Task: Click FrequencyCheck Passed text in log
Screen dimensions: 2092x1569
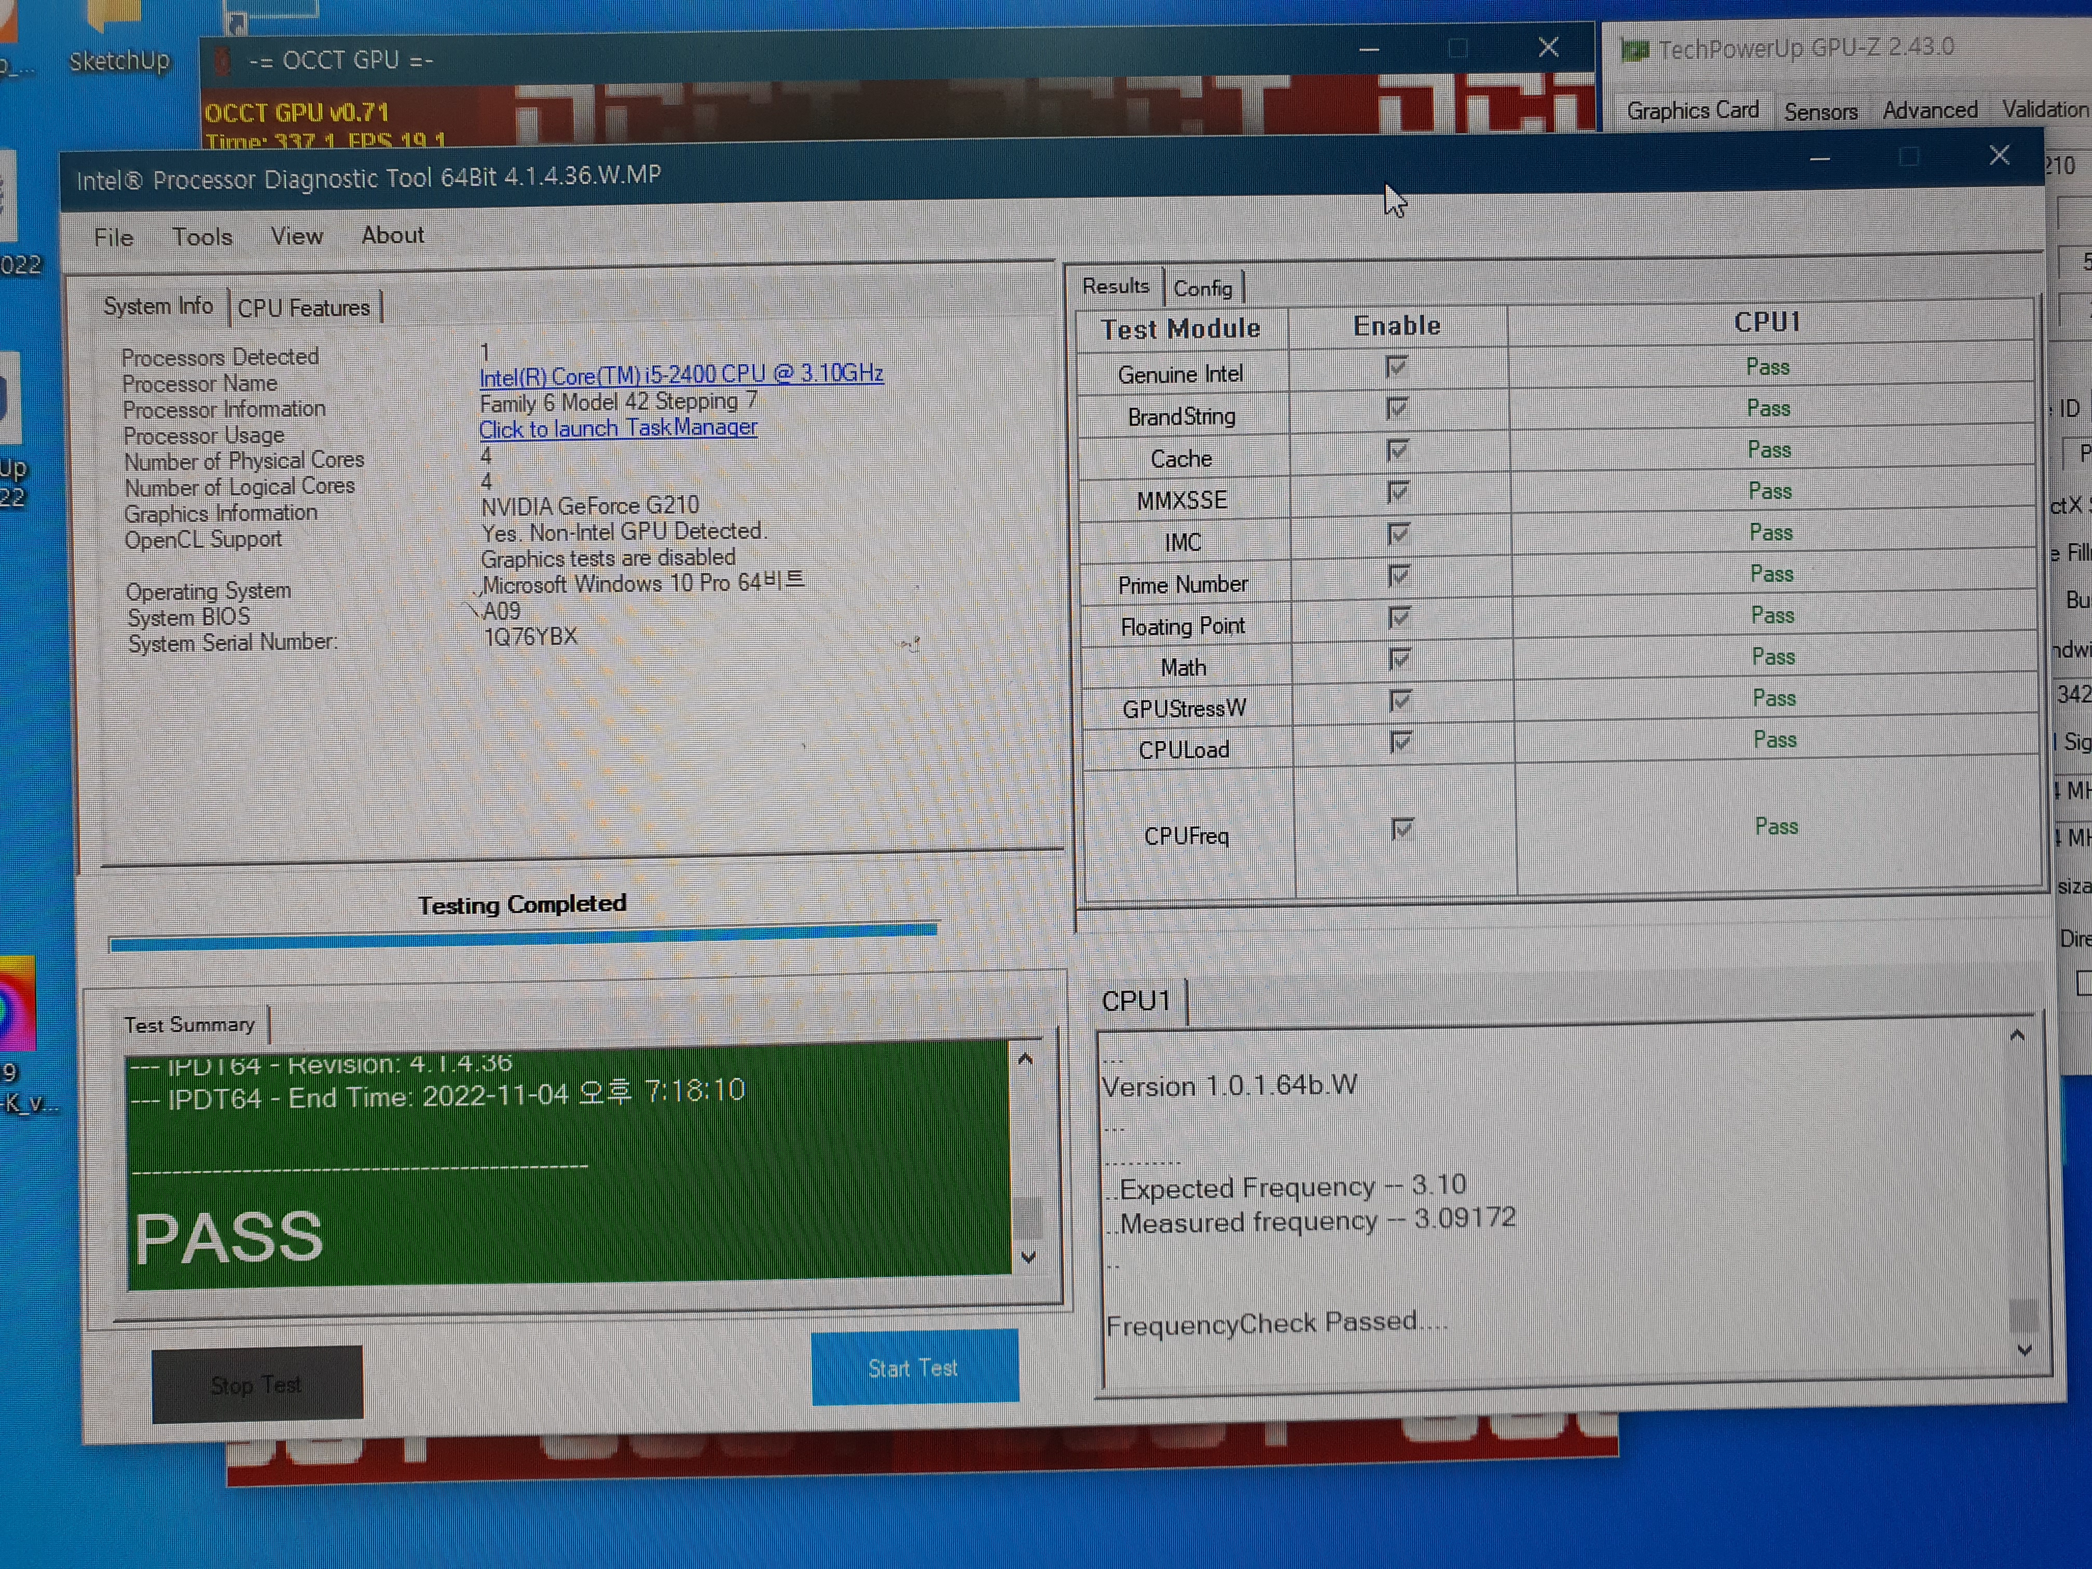Action: point(1276,1324)
